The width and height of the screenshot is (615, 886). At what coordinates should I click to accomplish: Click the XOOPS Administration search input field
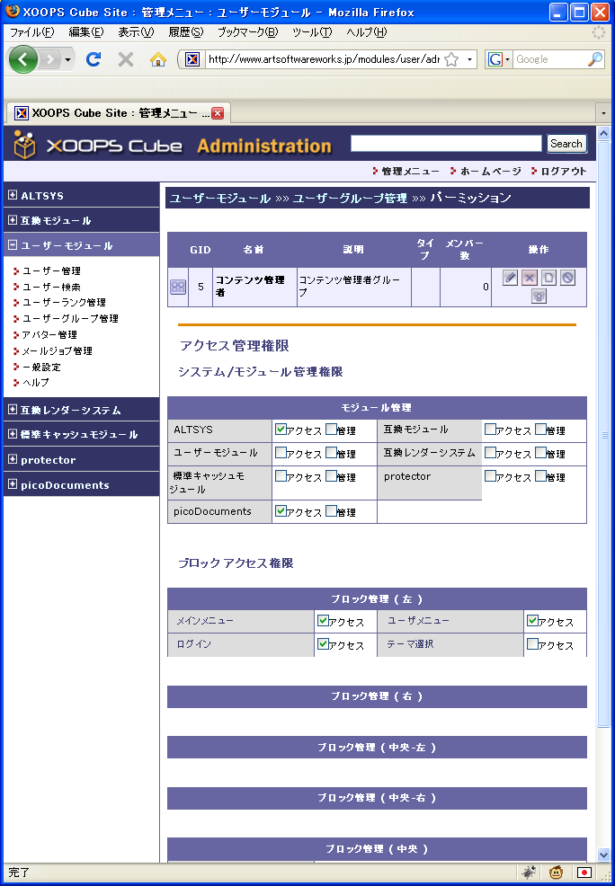click(446, 144)
